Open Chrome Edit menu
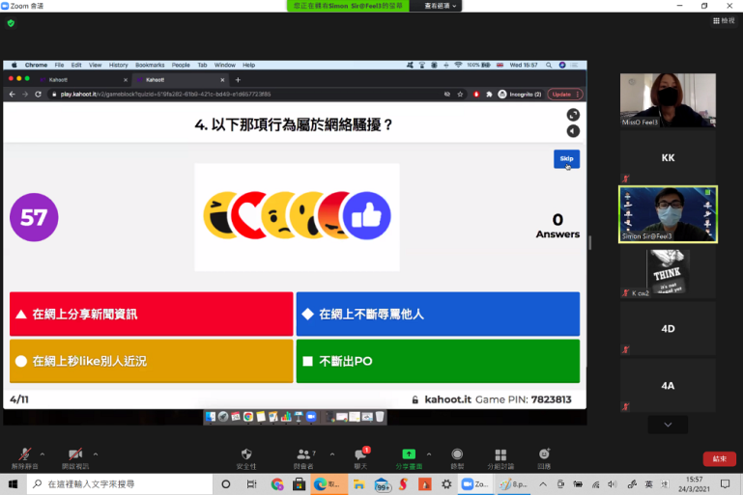Screen dimensions: 743x495 pyautogui.click(x=76, y=65)
